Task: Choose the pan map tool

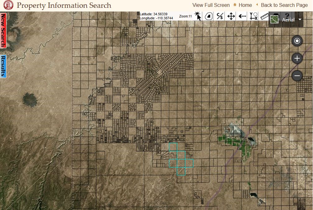Action: coord(231,16)
